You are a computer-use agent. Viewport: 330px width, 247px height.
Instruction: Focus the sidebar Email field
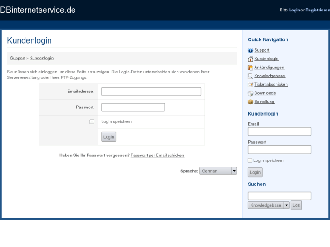pos(280,131)
